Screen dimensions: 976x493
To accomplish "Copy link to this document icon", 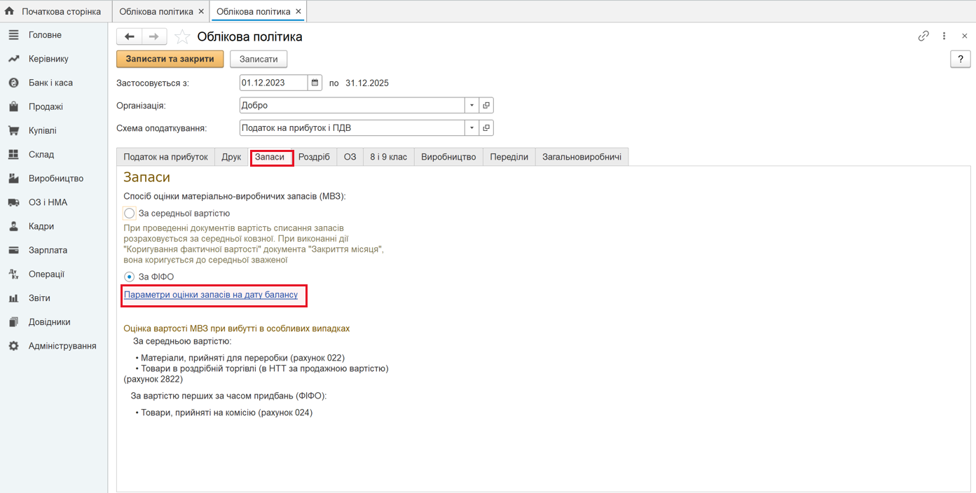I will pos(923,36).
